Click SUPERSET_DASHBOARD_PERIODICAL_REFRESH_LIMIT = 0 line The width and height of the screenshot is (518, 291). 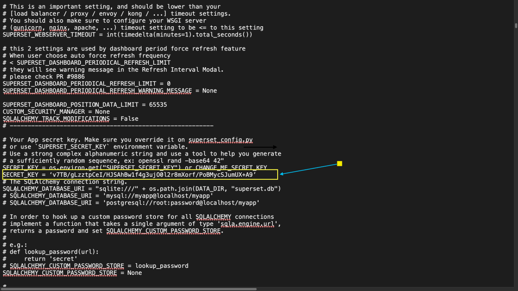pos(87,83)
